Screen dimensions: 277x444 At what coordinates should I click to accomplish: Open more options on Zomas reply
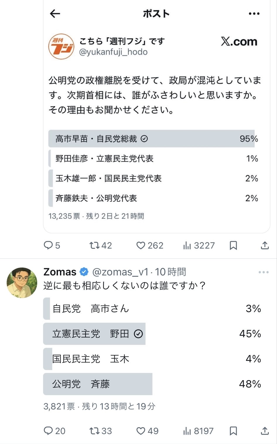[x=264, y=272]
